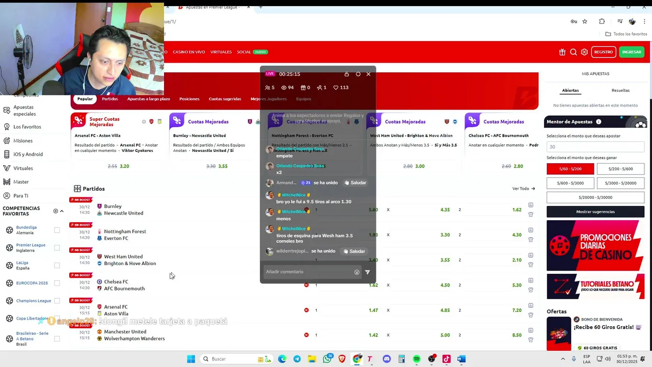The height and width of the screenshot is (367, 652).
Task: Add a competition with the plus icon
Action: pos(56,211)
